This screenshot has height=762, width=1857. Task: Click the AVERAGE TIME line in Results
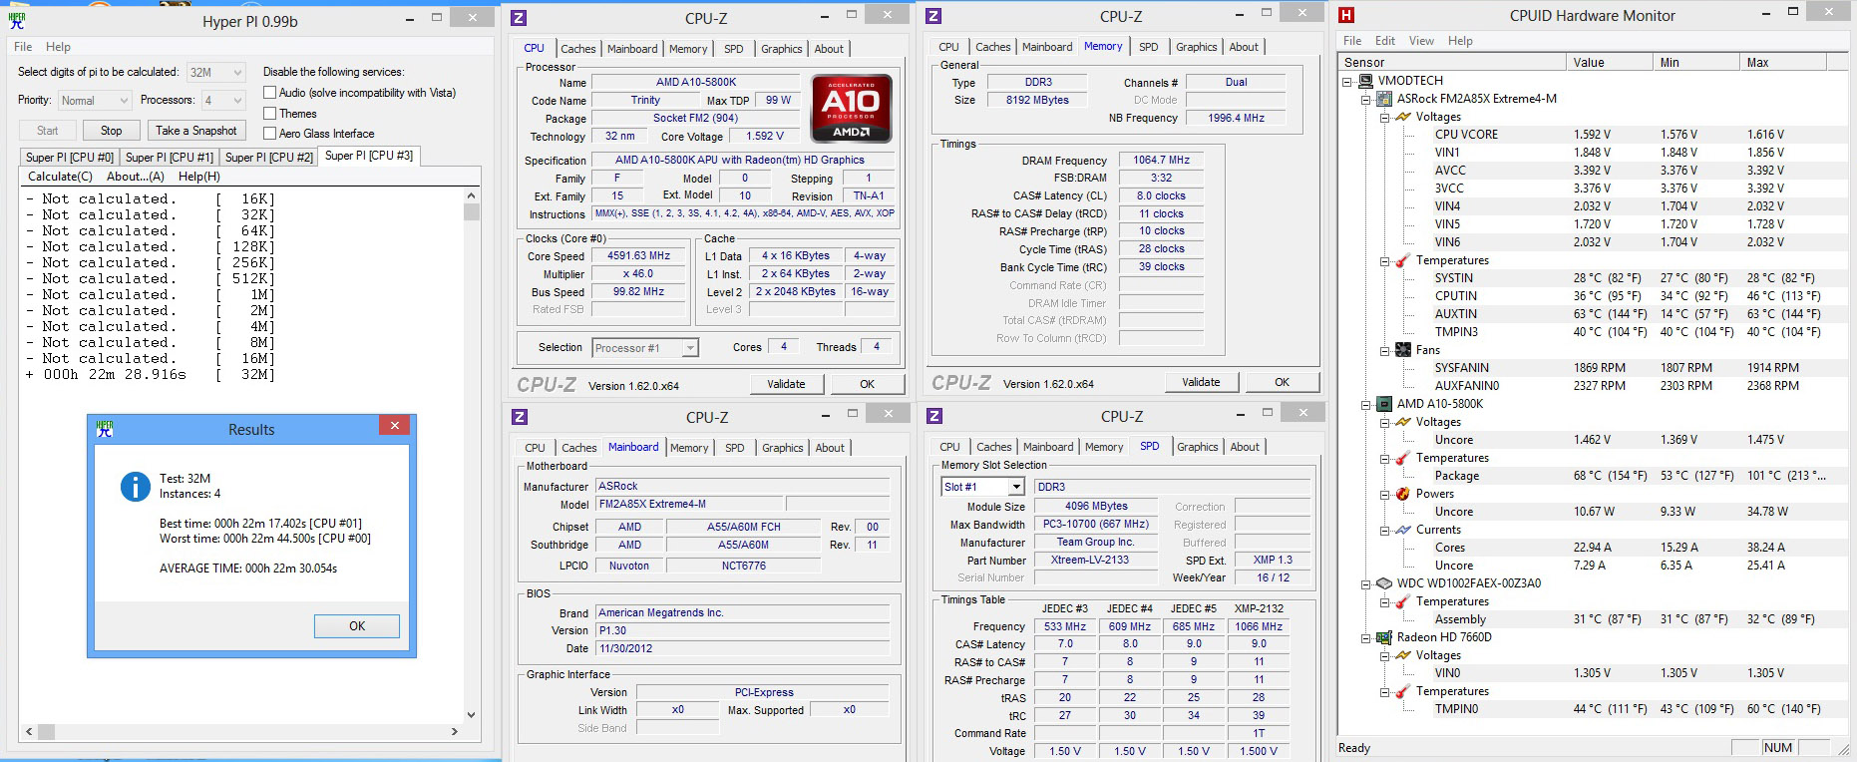(248, 569)
